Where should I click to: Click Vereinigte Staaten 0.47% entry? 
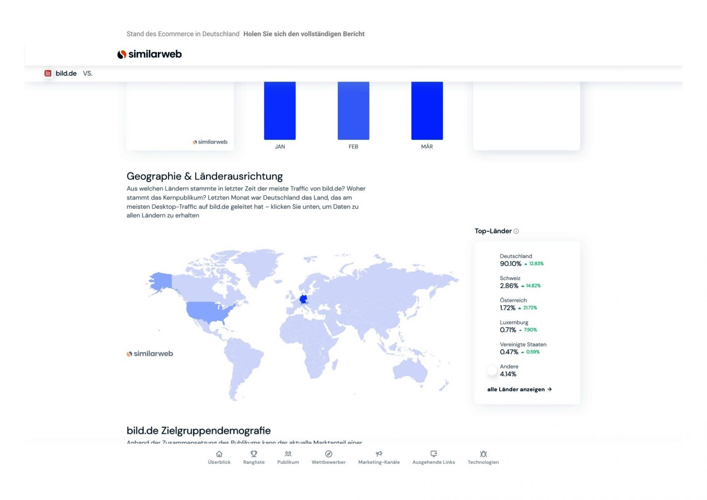(x=523, y=348)
